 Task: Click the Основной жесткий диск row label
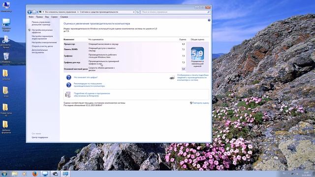[x=76, y=69]
